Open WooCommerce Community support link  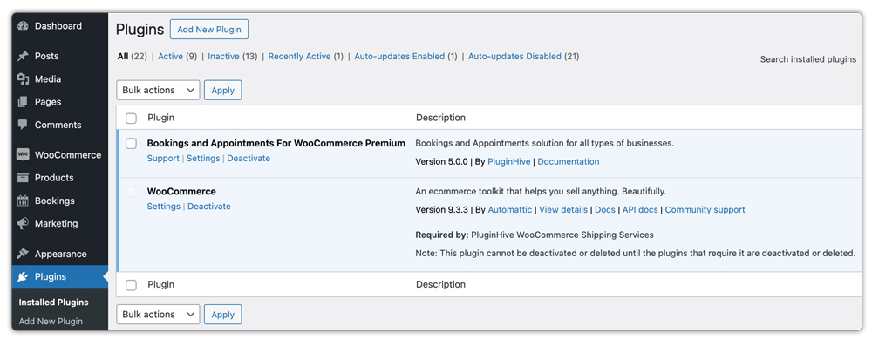pyautogui.click(x=705, y=210)
